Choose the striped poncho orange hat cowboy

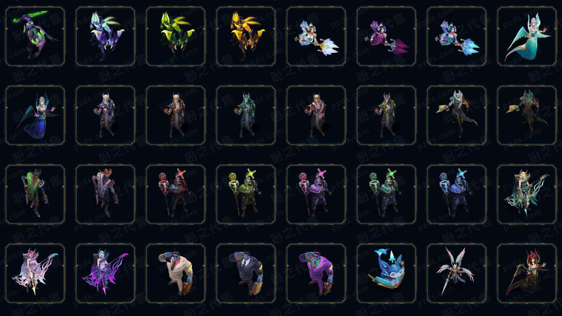(x=105, y=194)
